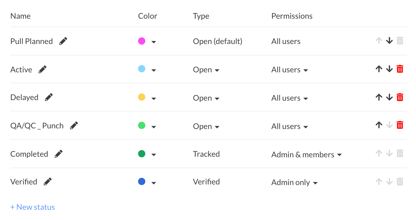The width and height of the screenshot is (416, 220).
Task: Move QA/QC _ Punch status up
Action: pos(379,125)
